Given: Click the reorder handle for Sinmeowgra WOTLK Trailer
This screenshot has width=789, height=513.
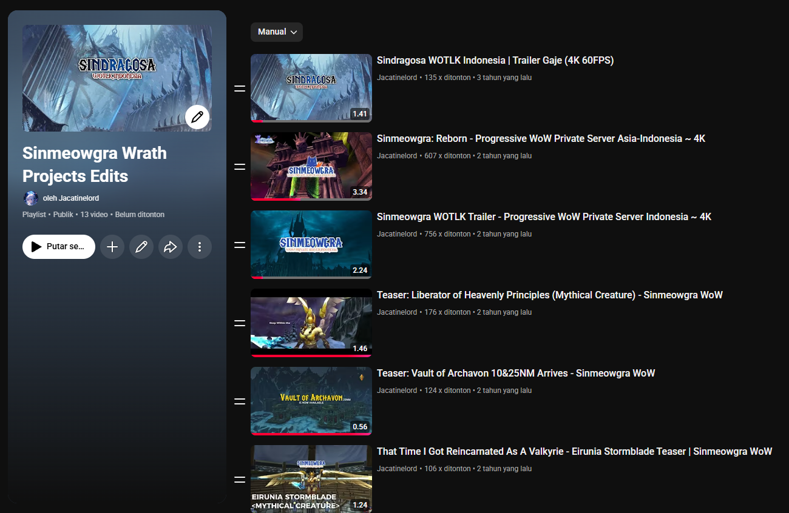Looking at the screenshot, I should coord(240,245).
